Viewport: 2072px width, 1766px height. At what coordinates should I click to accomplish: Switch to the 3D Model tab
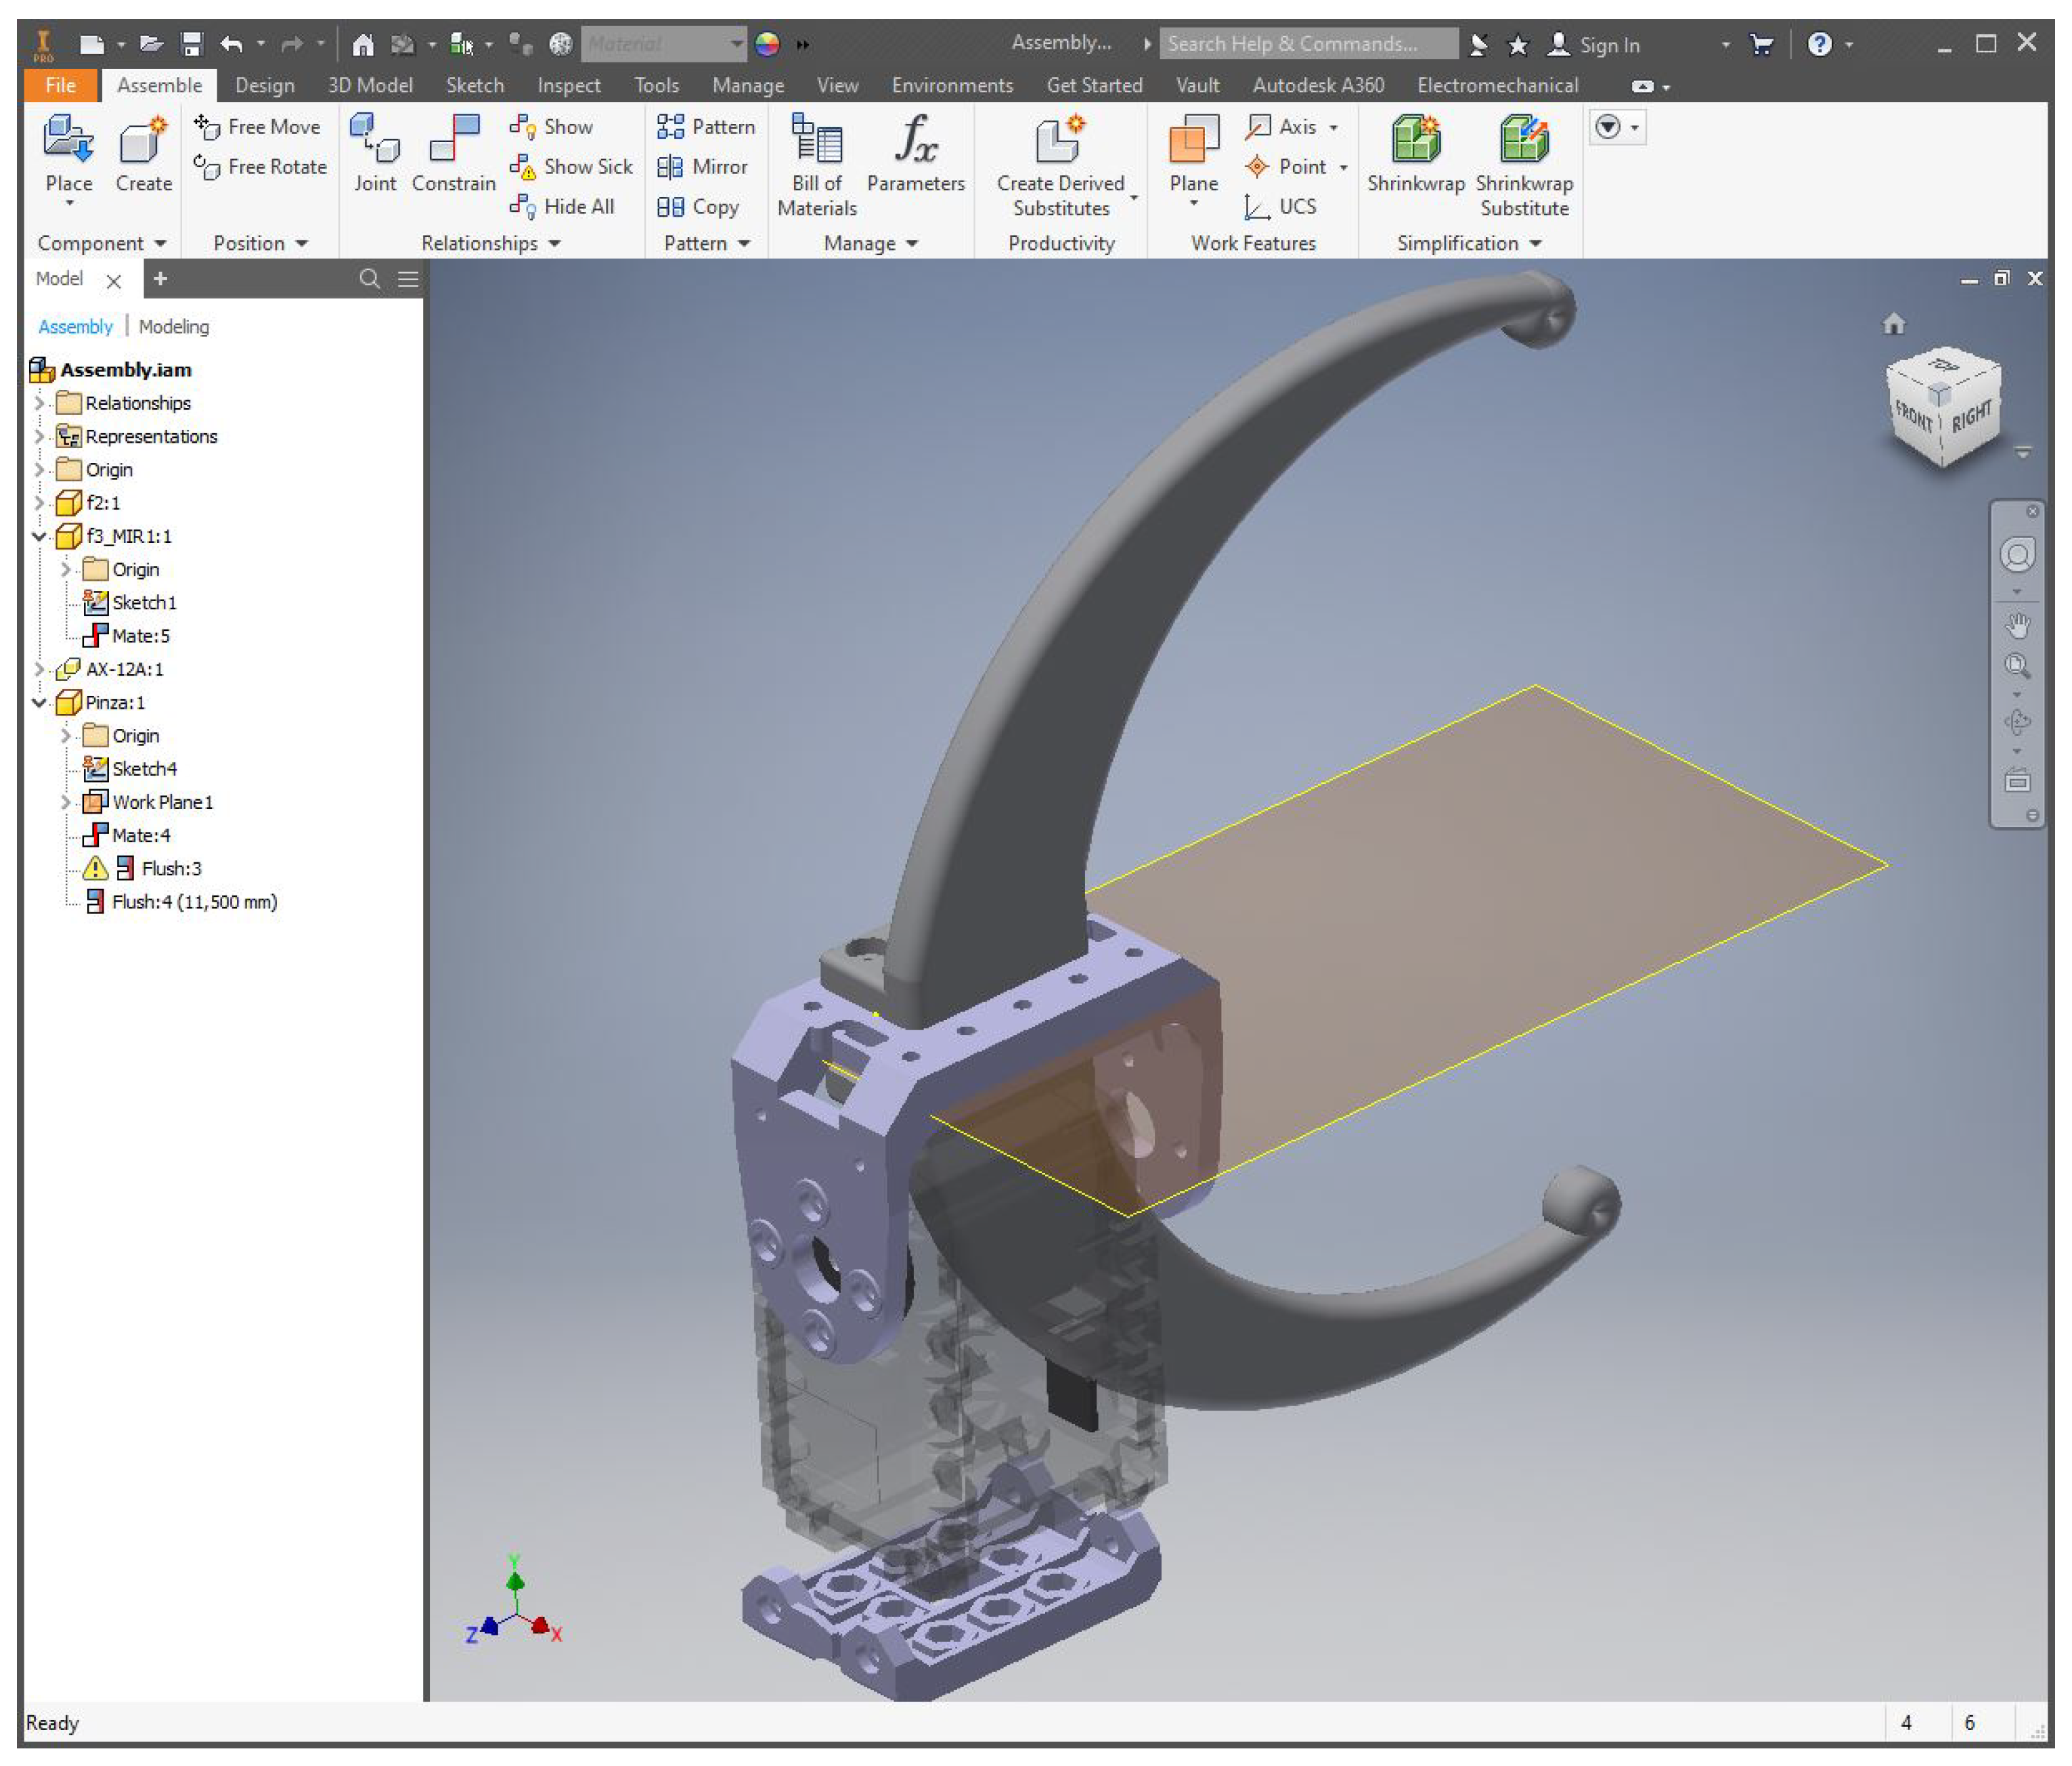pos(370,86)
